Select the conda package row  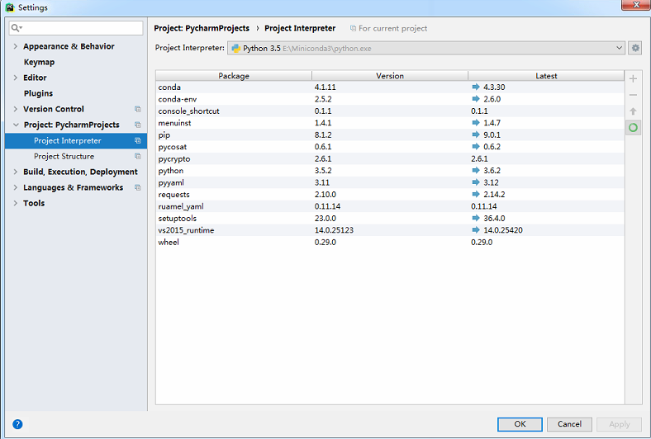390,87
